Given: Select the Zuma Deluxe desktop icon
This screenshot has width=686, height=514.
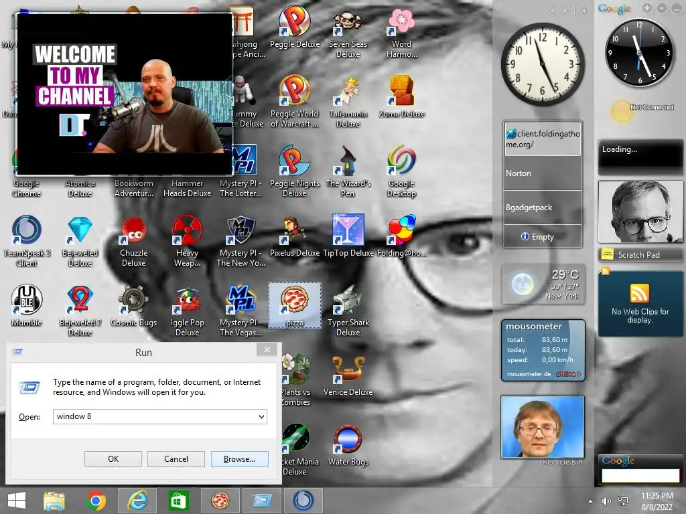Looking at the screenshot, I should [401, 97].
